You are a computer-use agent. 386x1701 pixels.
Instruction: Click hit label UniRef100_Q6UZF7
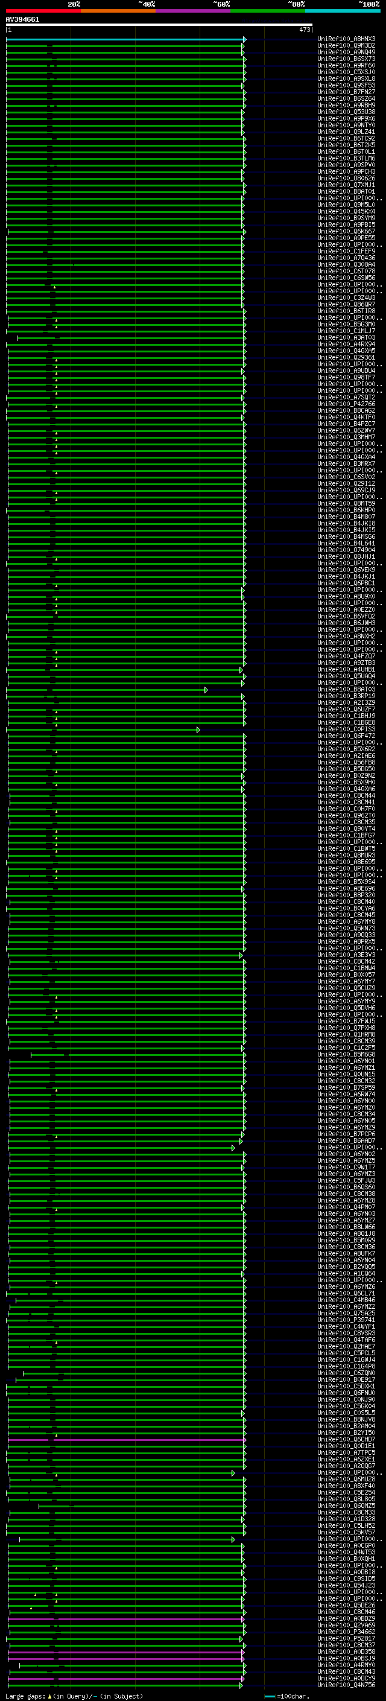click(346, 709)
